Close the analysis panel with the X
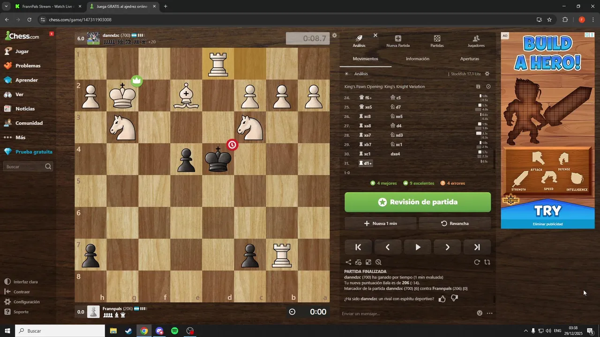Viewport: 600px width, 337px height. (375, 35)
